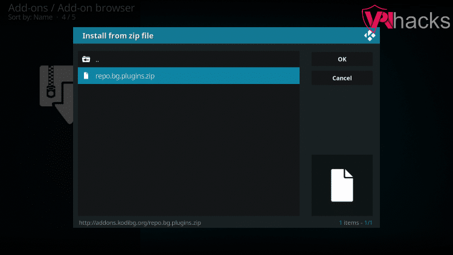This screenshot has width=453, height=255.
Task: Click the 'Install from zip file' dialog title
Action: tap(118, 36)
